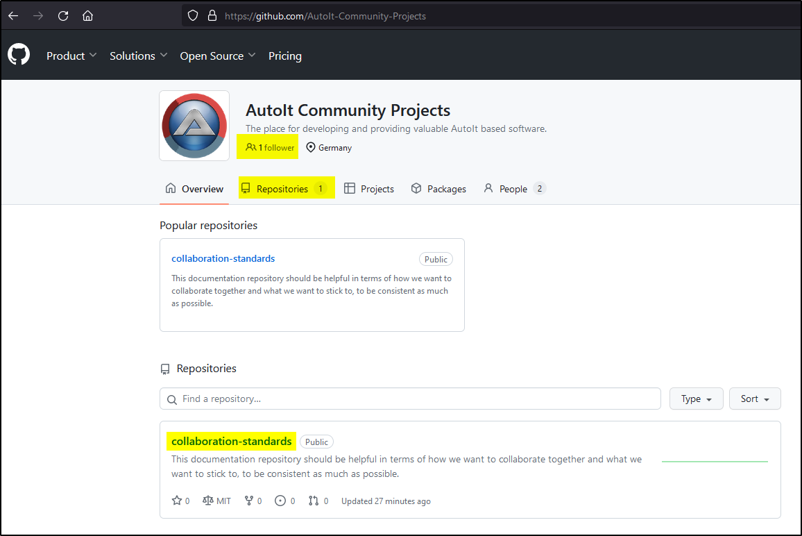
Task: Click the AutoIt organization avatar
Action: [x=194, y=126]
